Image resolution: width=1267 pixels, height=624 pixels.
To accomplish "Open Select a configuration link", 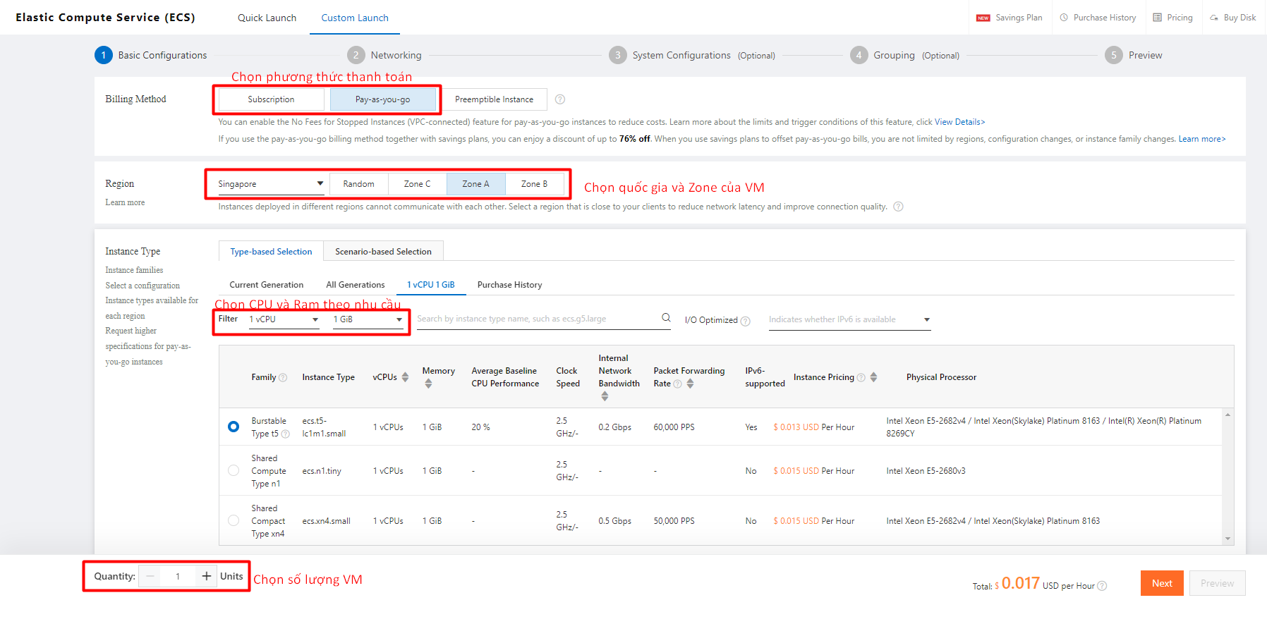I will (x=143, y=286).
